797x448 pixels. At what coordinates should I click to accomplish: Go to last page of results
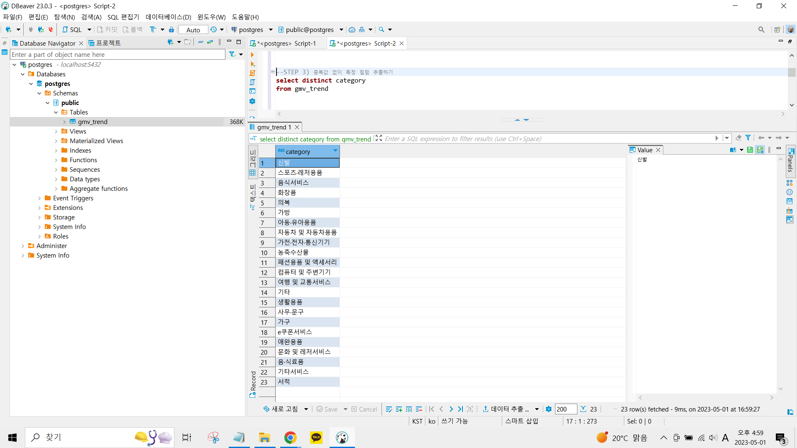point(460,409)
